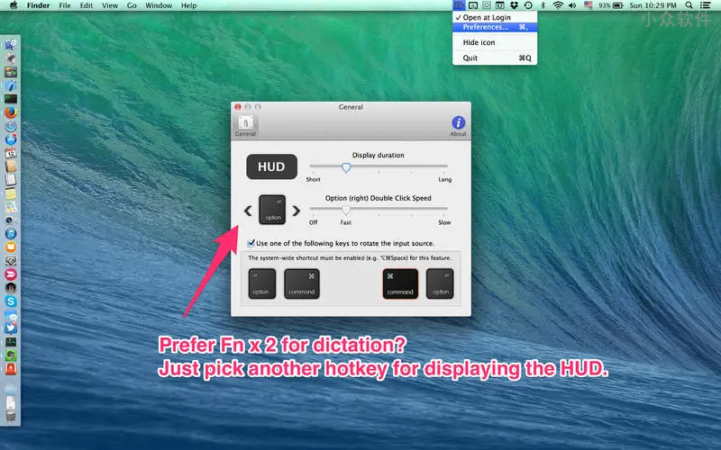Open the About info icon

click(458, 126)
